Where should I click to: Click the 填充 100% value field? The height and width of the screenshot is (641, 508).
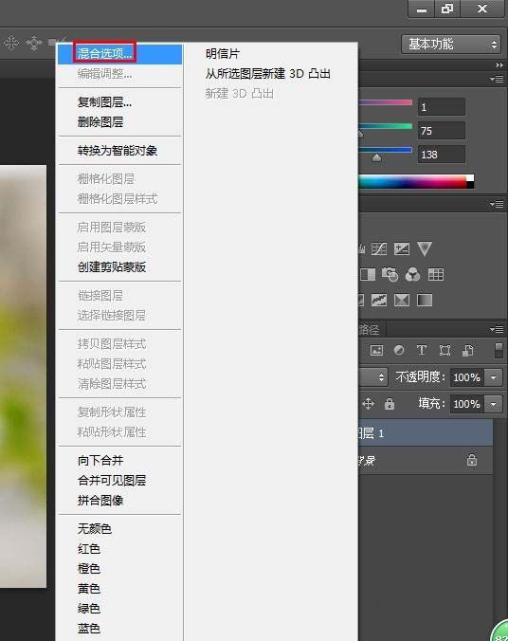(x=467, y=404)
